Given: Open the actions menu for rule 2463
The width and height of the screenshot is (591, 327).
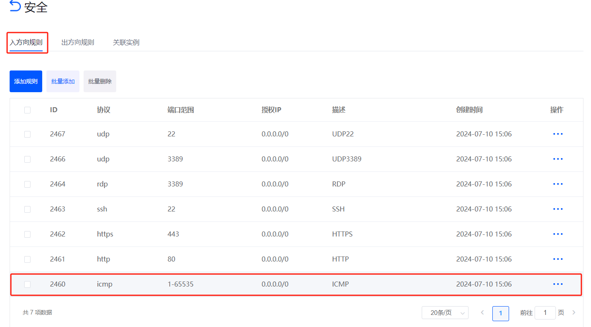Looking at the screenshot, I should tap(558, 209).
